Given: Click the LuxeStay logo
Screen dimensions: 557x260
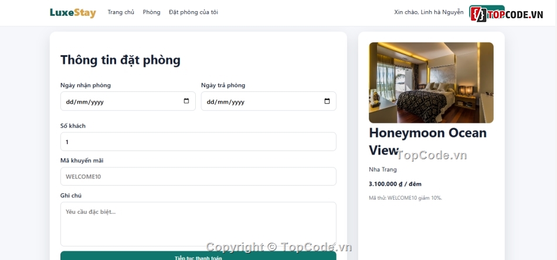Looking at the screenshot, I should (73, 12).
